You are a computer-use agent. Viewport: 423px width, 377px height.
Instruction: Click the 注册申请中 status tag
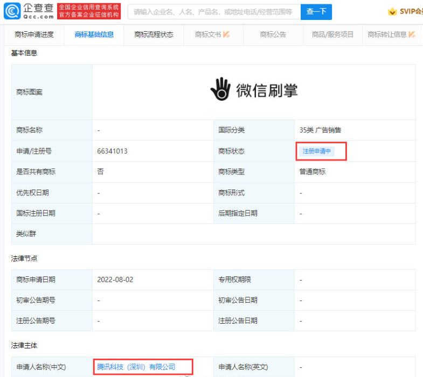(317, 151)
